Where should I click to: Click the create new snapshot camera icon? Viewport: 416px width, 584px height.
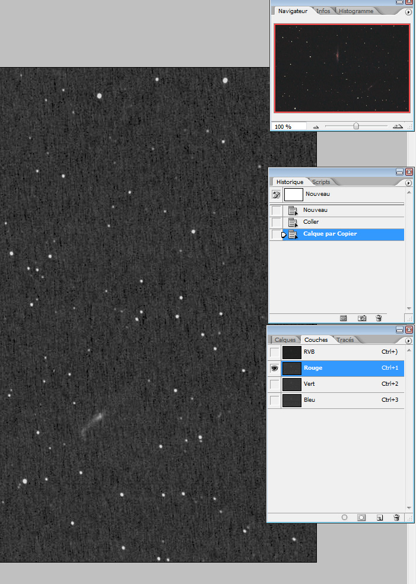click(361, 318)
